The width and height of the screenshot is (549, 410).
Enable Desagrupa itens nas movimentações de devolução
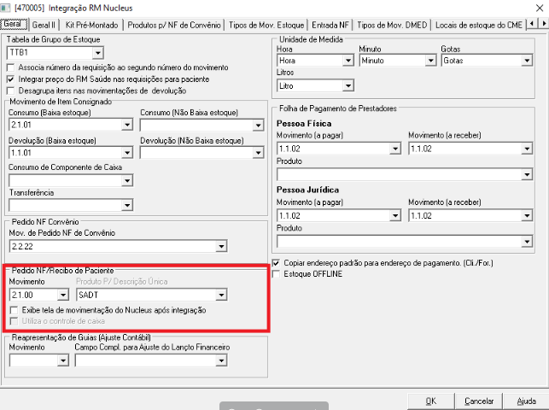tap(11, 91)
